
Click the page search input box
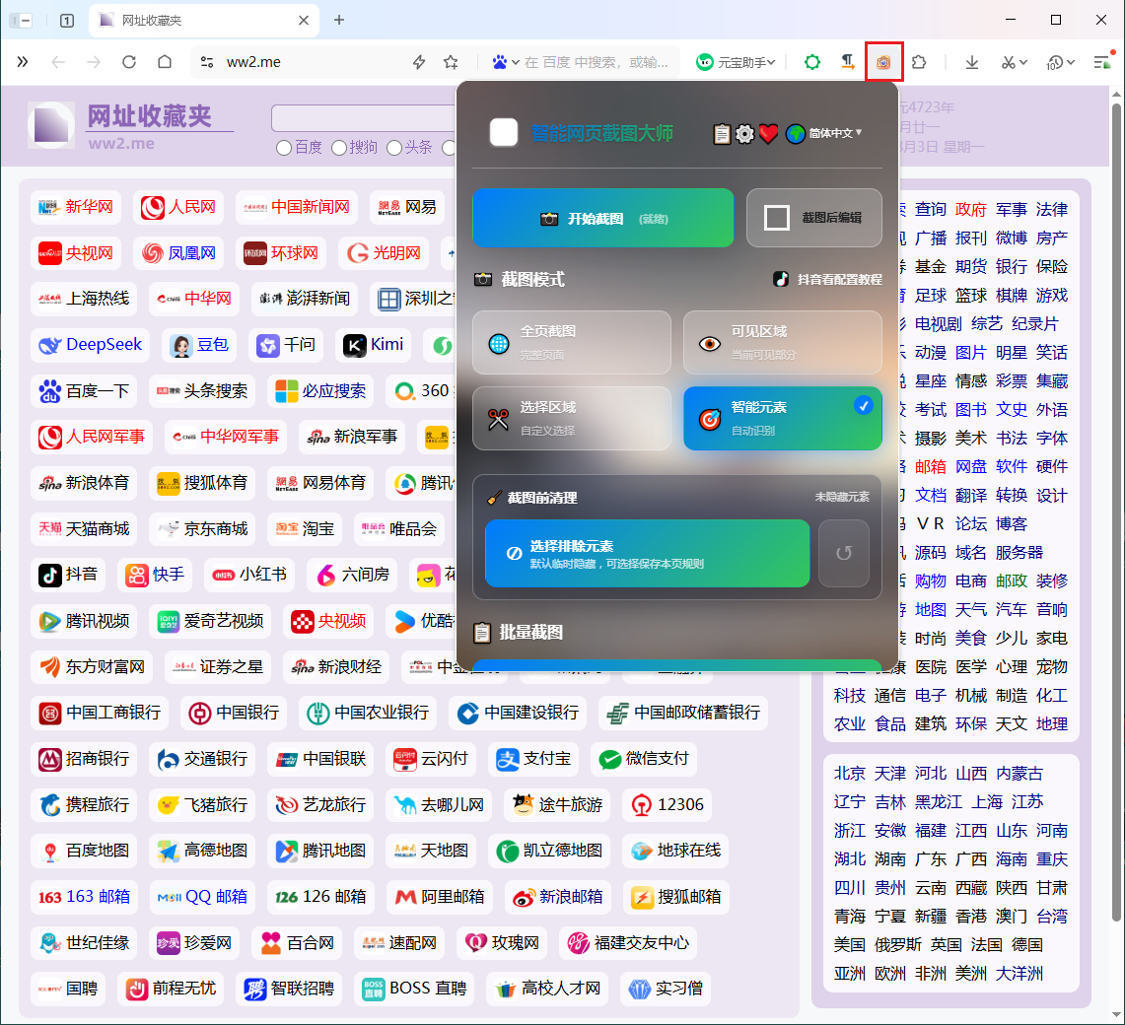point(364,117)
